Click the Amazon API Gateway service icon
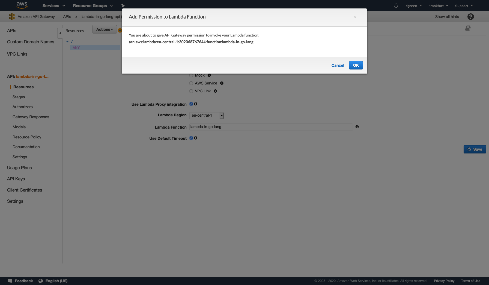Viewport: 489px width, 285px height. pyautogui.click(x=12, y=17)
